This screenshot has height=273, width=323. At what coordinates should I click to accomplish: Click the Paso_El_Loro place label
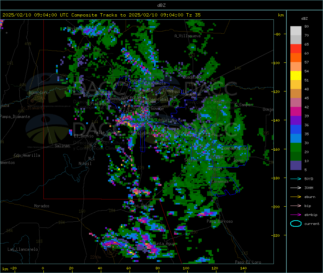coord(248,262)
